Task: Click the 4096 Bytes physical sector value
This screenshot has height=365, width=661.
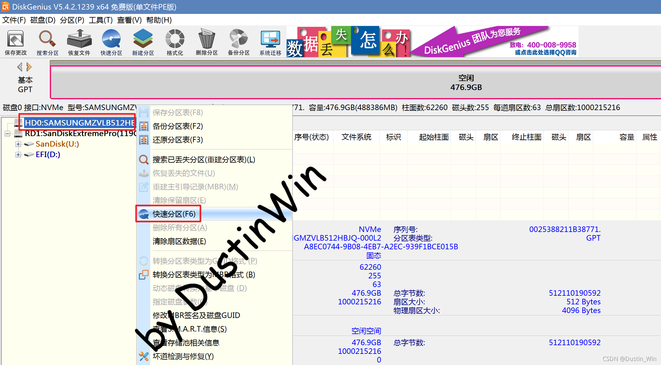Action: (x=581, y=311)
